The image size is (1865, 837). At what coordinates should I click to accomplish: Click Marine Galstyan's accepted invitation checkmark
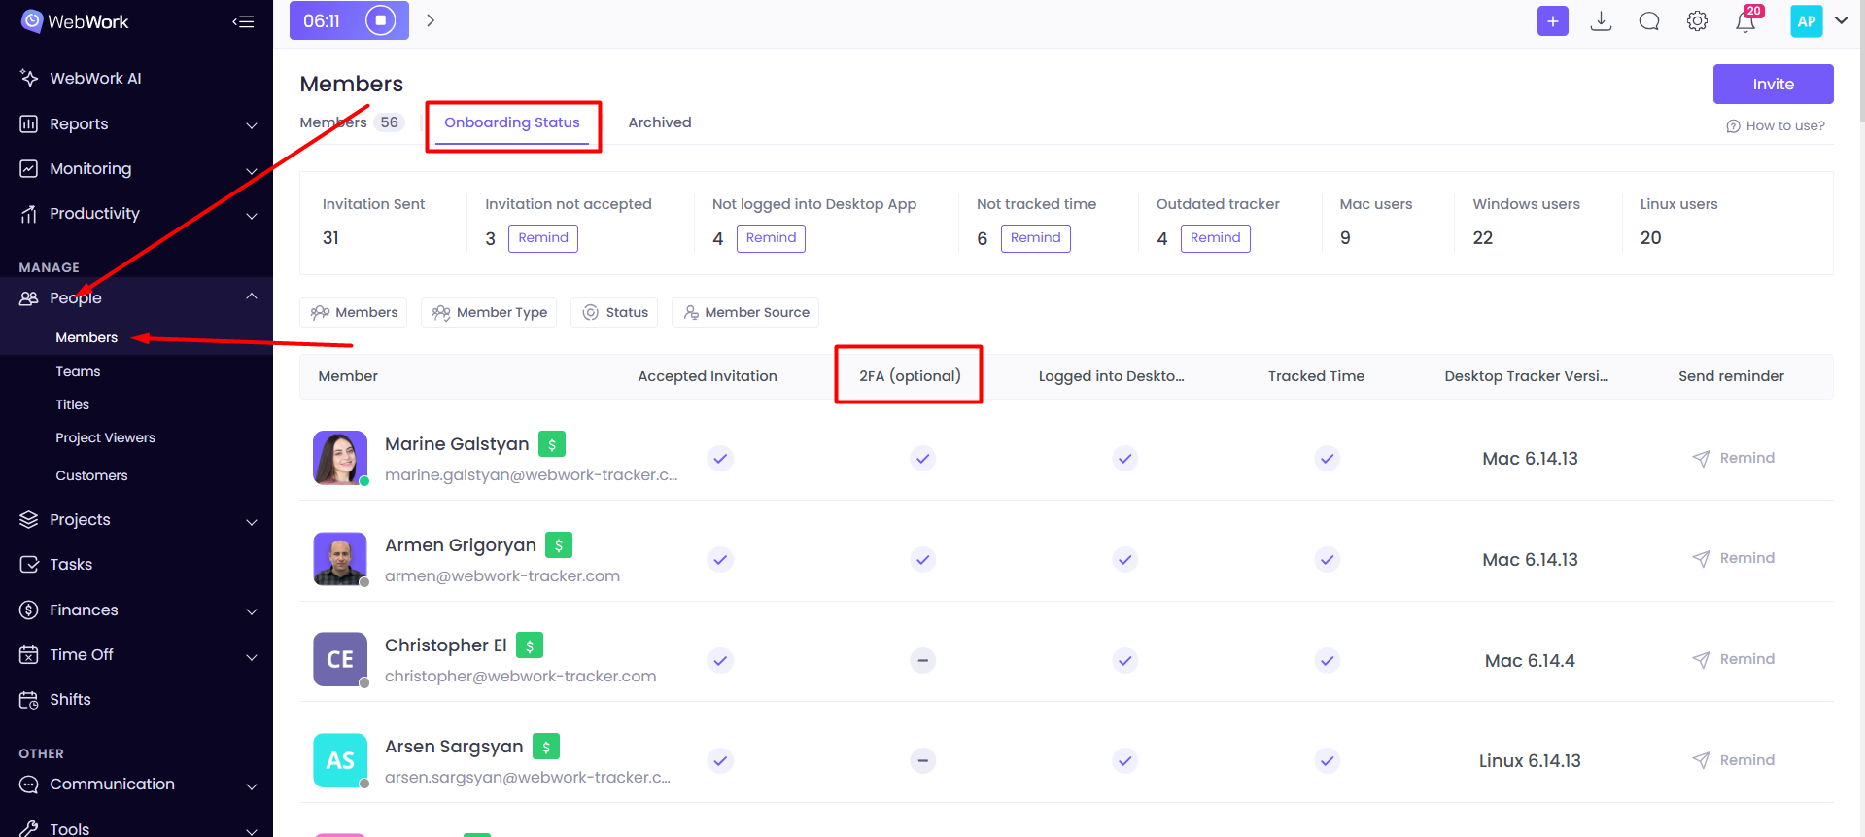point(720,458)
